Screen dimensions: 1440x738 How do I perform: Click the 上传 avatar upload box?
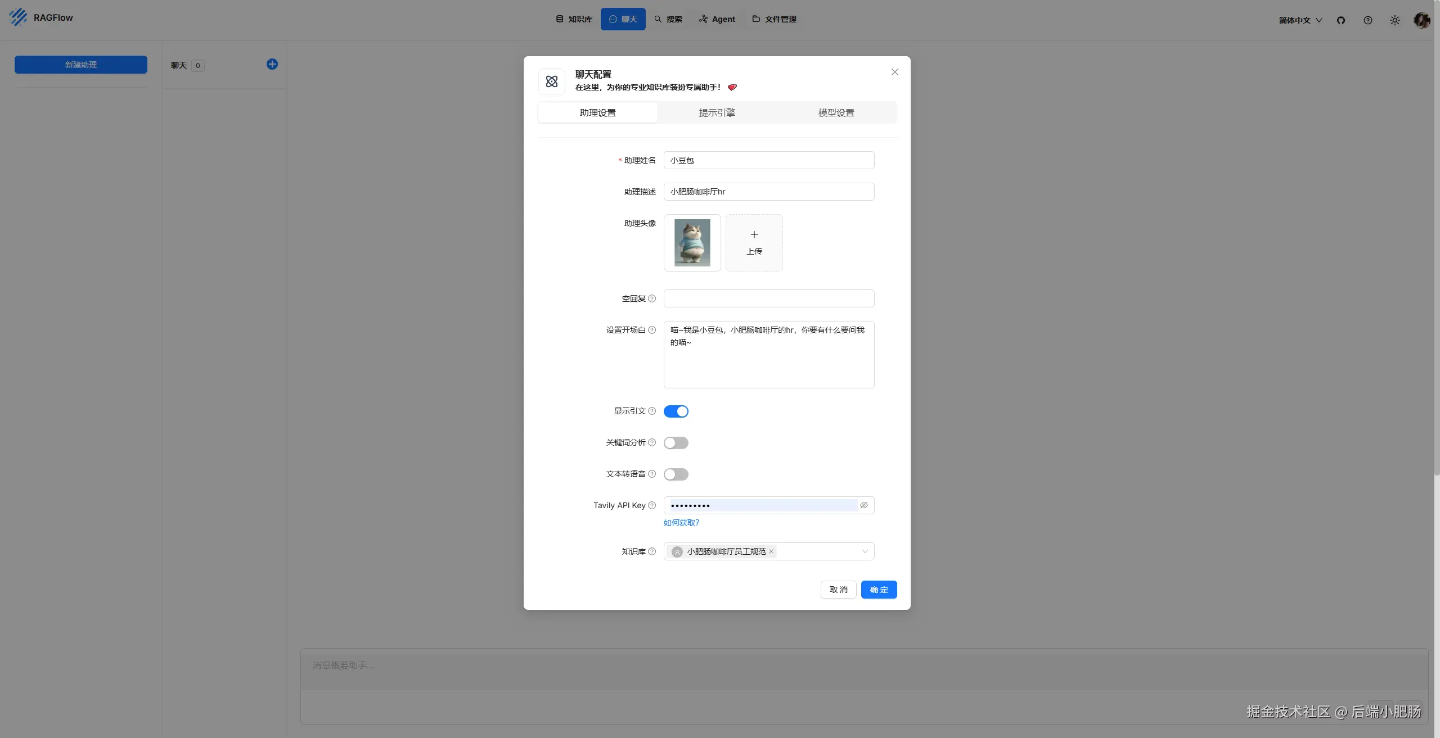[754, 243]
